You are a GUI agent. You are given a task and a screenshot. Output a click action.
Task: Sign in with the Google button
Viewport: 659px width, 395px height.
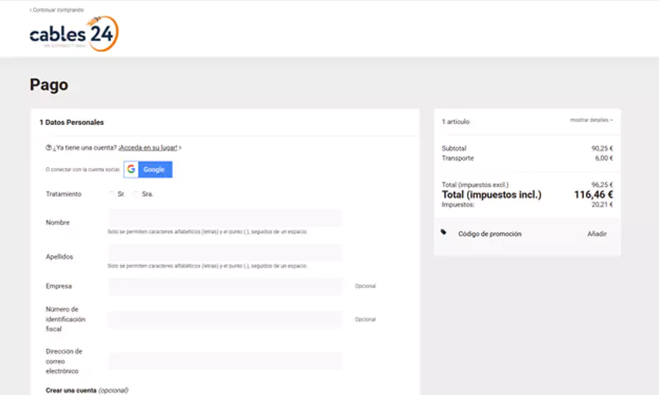click(148, 170)
